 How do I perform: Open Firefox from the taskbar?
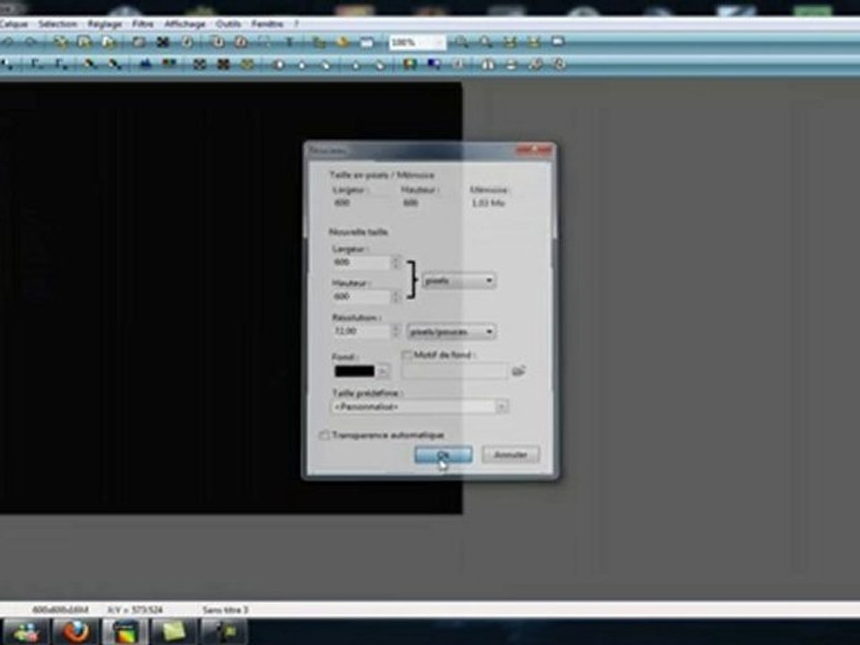click(x=77, y=631)
